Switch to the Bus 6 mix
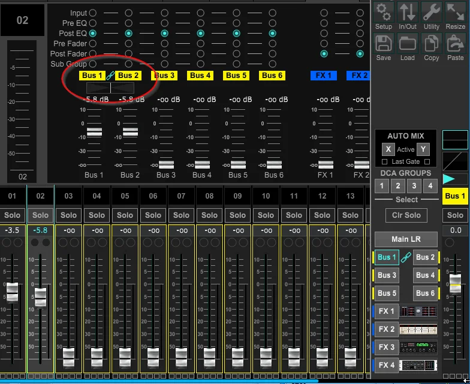The width and height of the screenshot is (470, 384). pyautogui.click(x=425, y=293)
